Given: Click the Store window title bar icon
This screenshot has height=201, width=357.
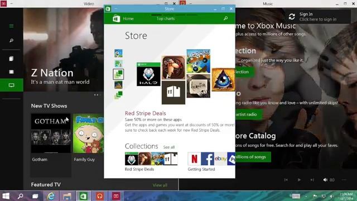Looking at the screenshot, I should [108, 9].
